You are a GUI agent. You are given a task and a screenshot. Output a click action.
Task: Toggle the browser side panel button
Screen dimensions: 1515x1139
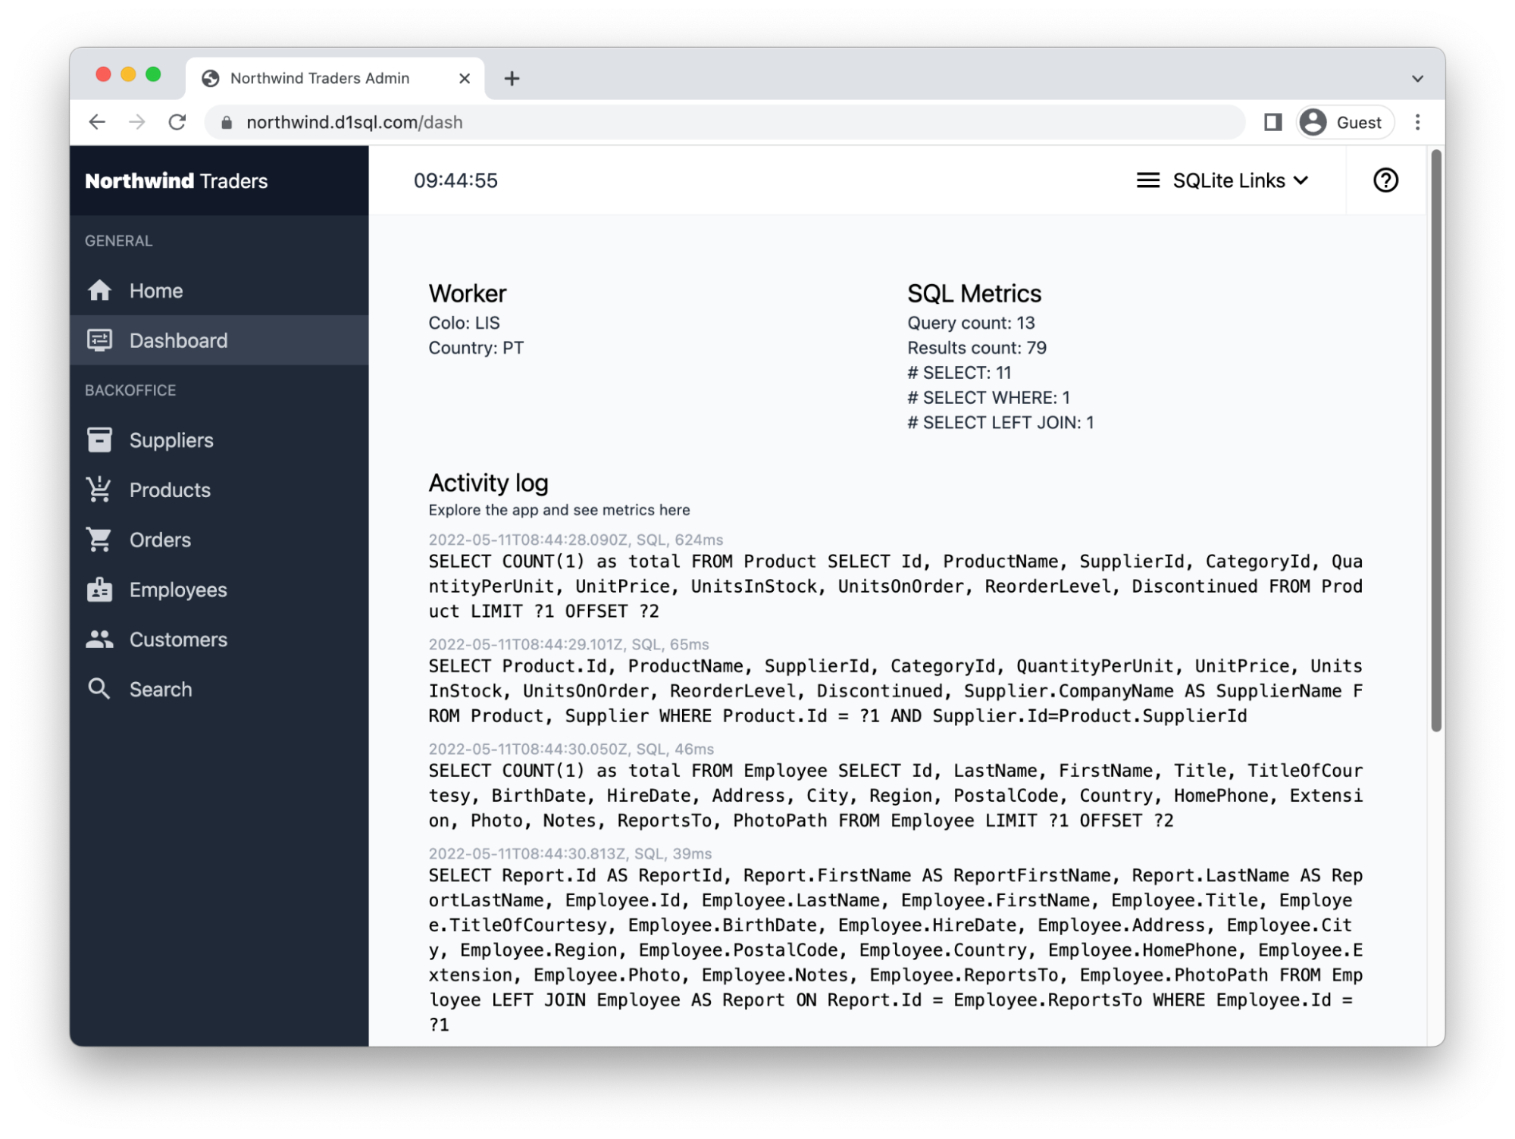point(1272,122)
